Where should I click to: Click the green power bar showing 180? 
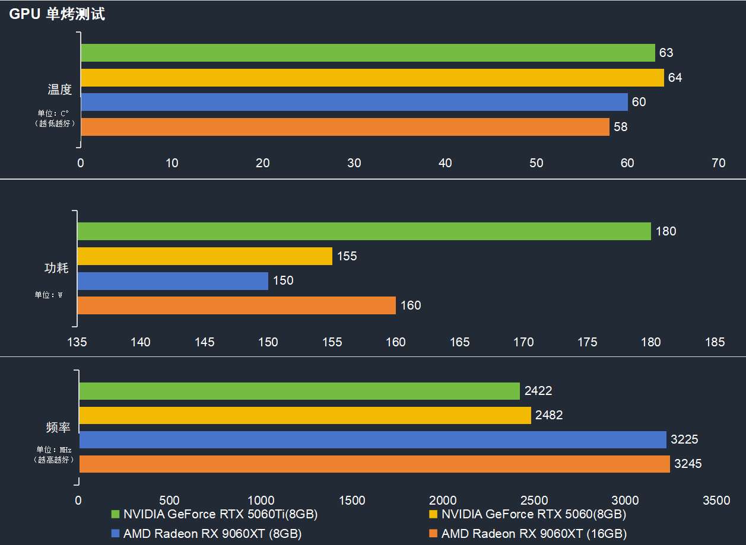tap(364, 231)
